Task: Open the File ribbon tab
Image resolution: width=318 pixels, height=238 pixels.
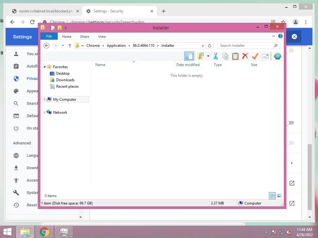Action: 49,36
